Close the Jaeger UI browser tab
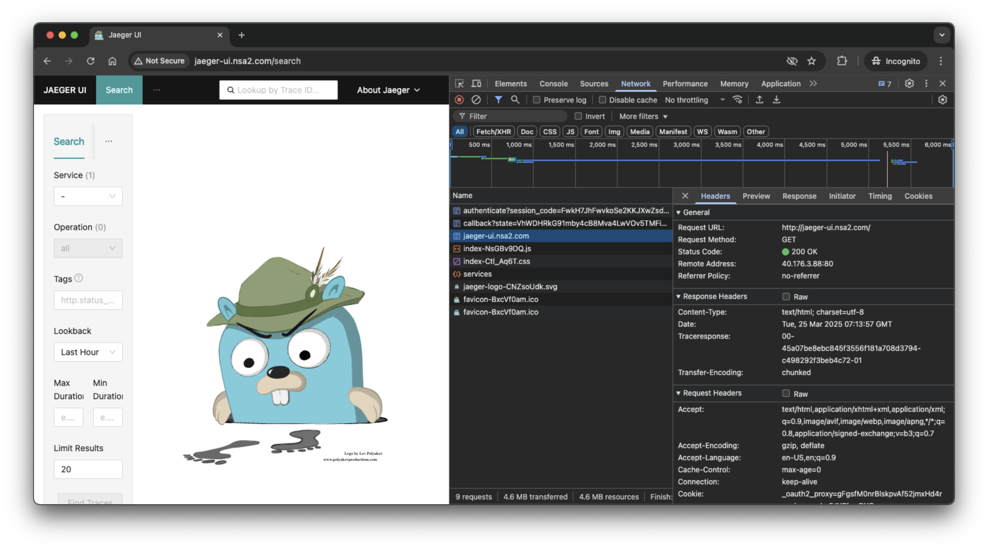Screen dimensions: 988x549 tap(220, 35)
